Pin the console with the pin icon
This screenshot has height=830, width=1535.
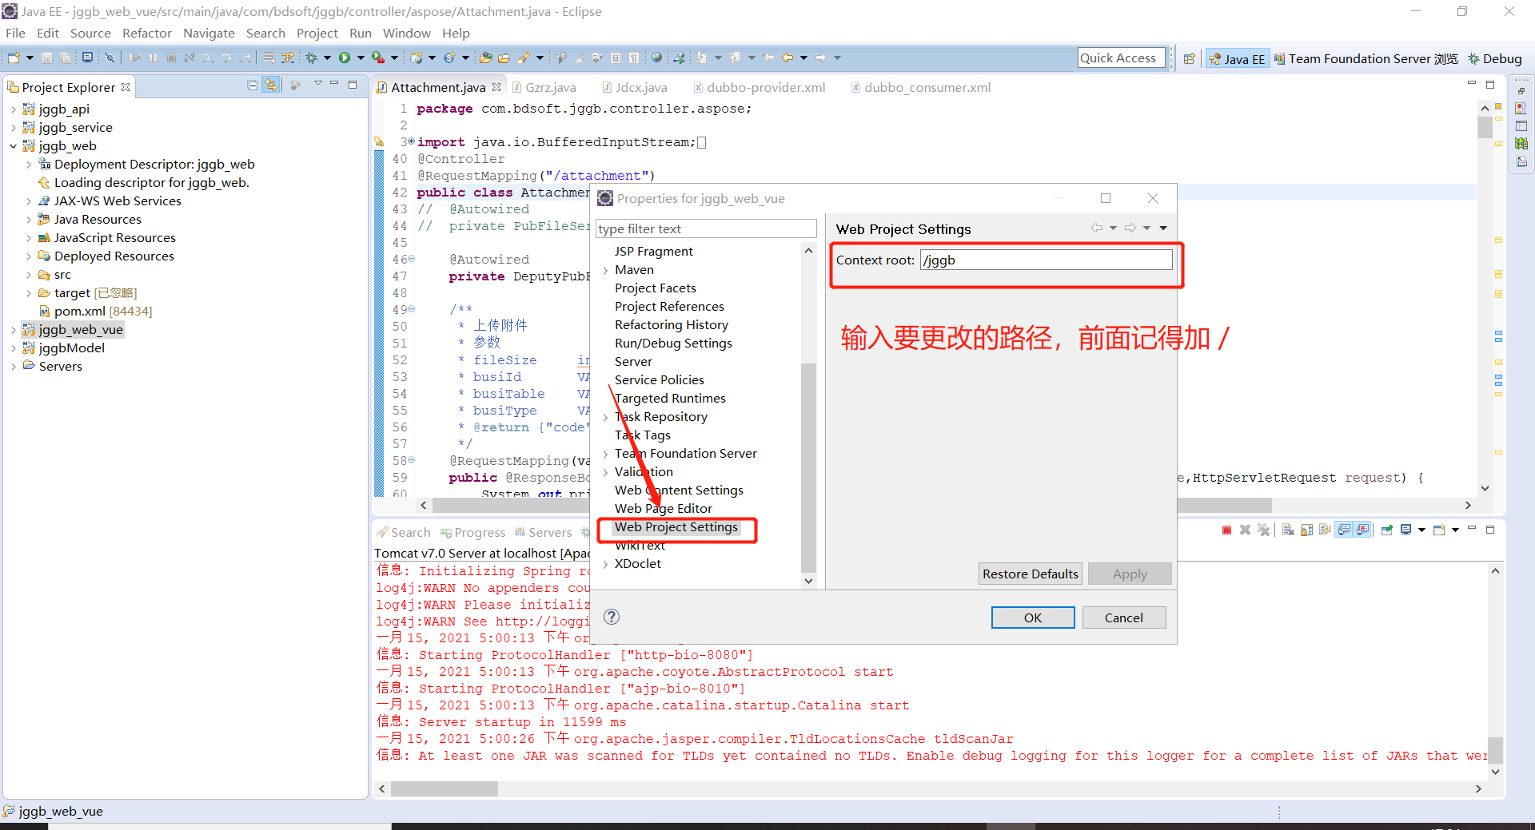pyautogui.click(x=1386, y=529)
